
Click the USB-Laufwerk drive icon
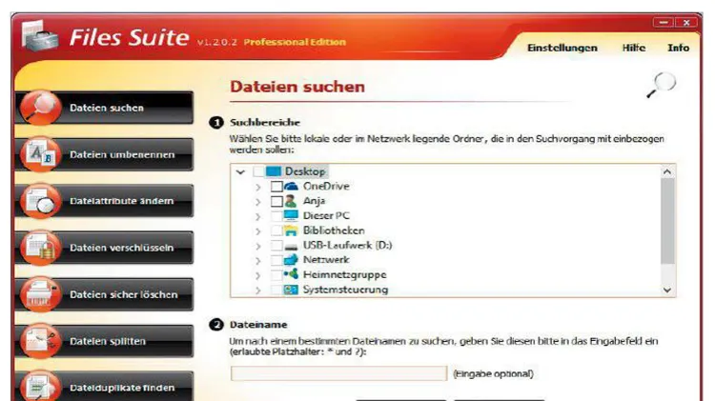click(291, 247)
